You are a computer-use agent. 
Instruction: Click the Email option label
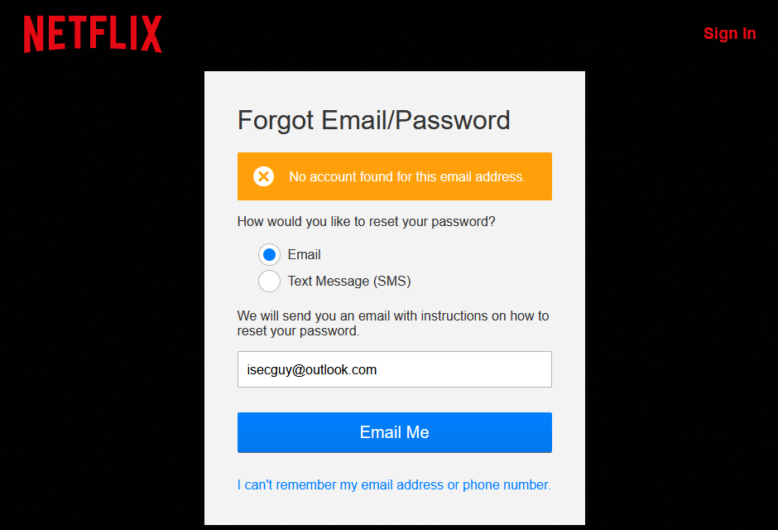(x=304, y=254)
